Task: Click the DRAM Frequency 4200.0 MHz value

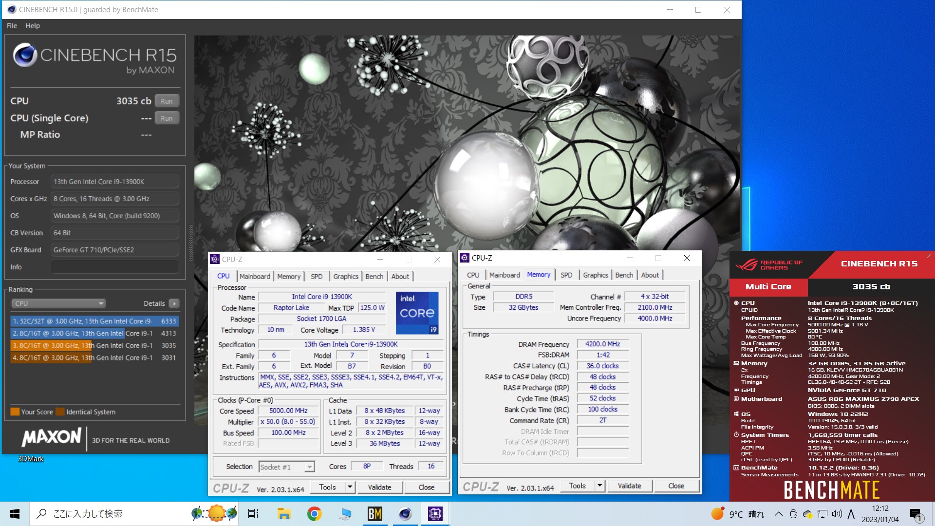Action: (603, 344)
